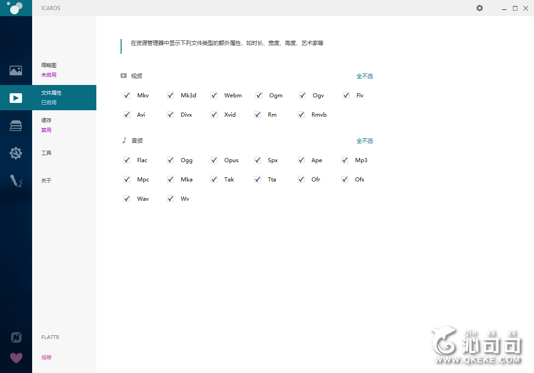Click the 未启用 status under 缩略图
The image size is (534, 373).
click(49, 75)
